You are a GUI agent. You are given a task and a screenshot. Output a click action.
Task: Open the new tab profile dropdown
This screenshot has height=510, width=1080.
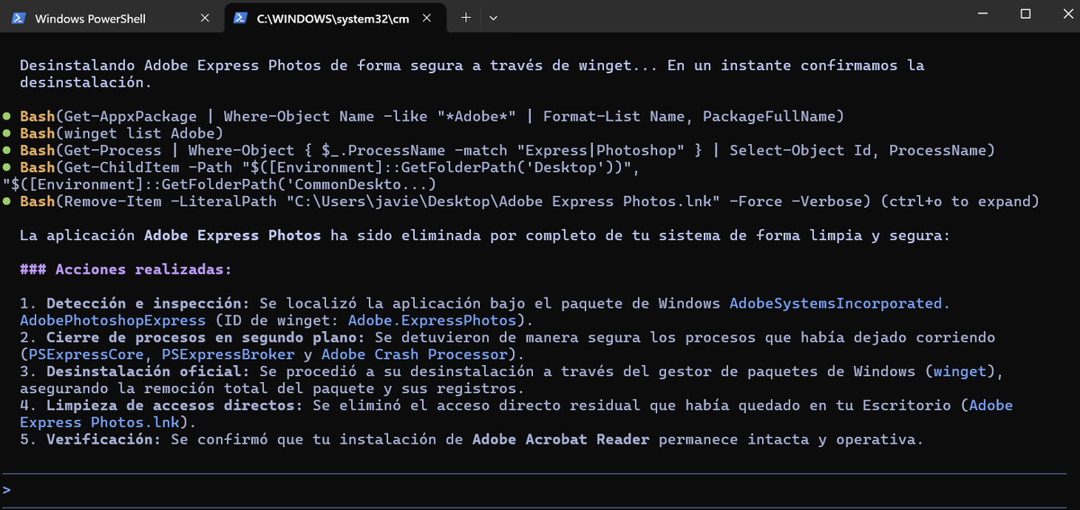point(494,18)
